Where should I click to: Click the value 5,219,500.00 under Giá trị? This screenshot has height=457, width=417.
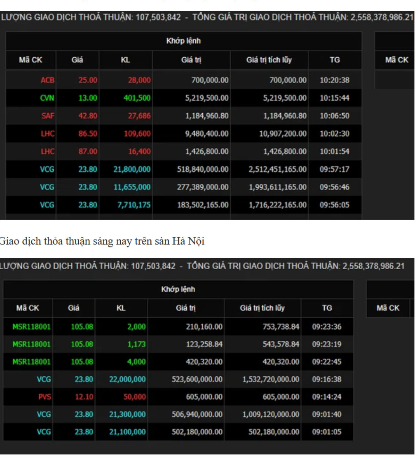tap(207, 98)
